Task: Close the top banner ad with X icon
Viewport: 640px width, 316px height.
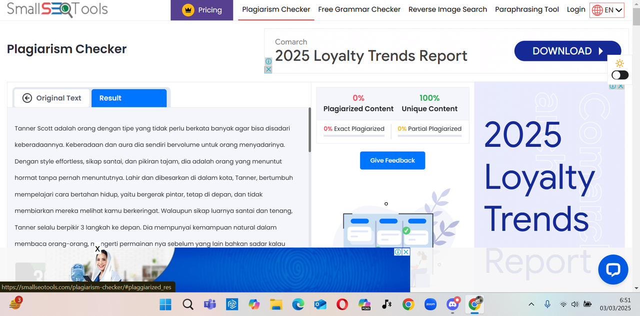Action: pos(268,69)
